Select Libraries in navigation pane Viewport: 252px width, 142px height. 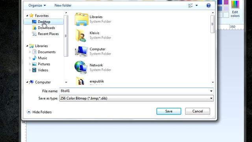41,46
